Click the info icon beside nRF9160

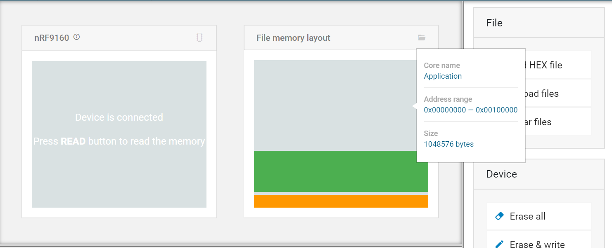(76, 37)
